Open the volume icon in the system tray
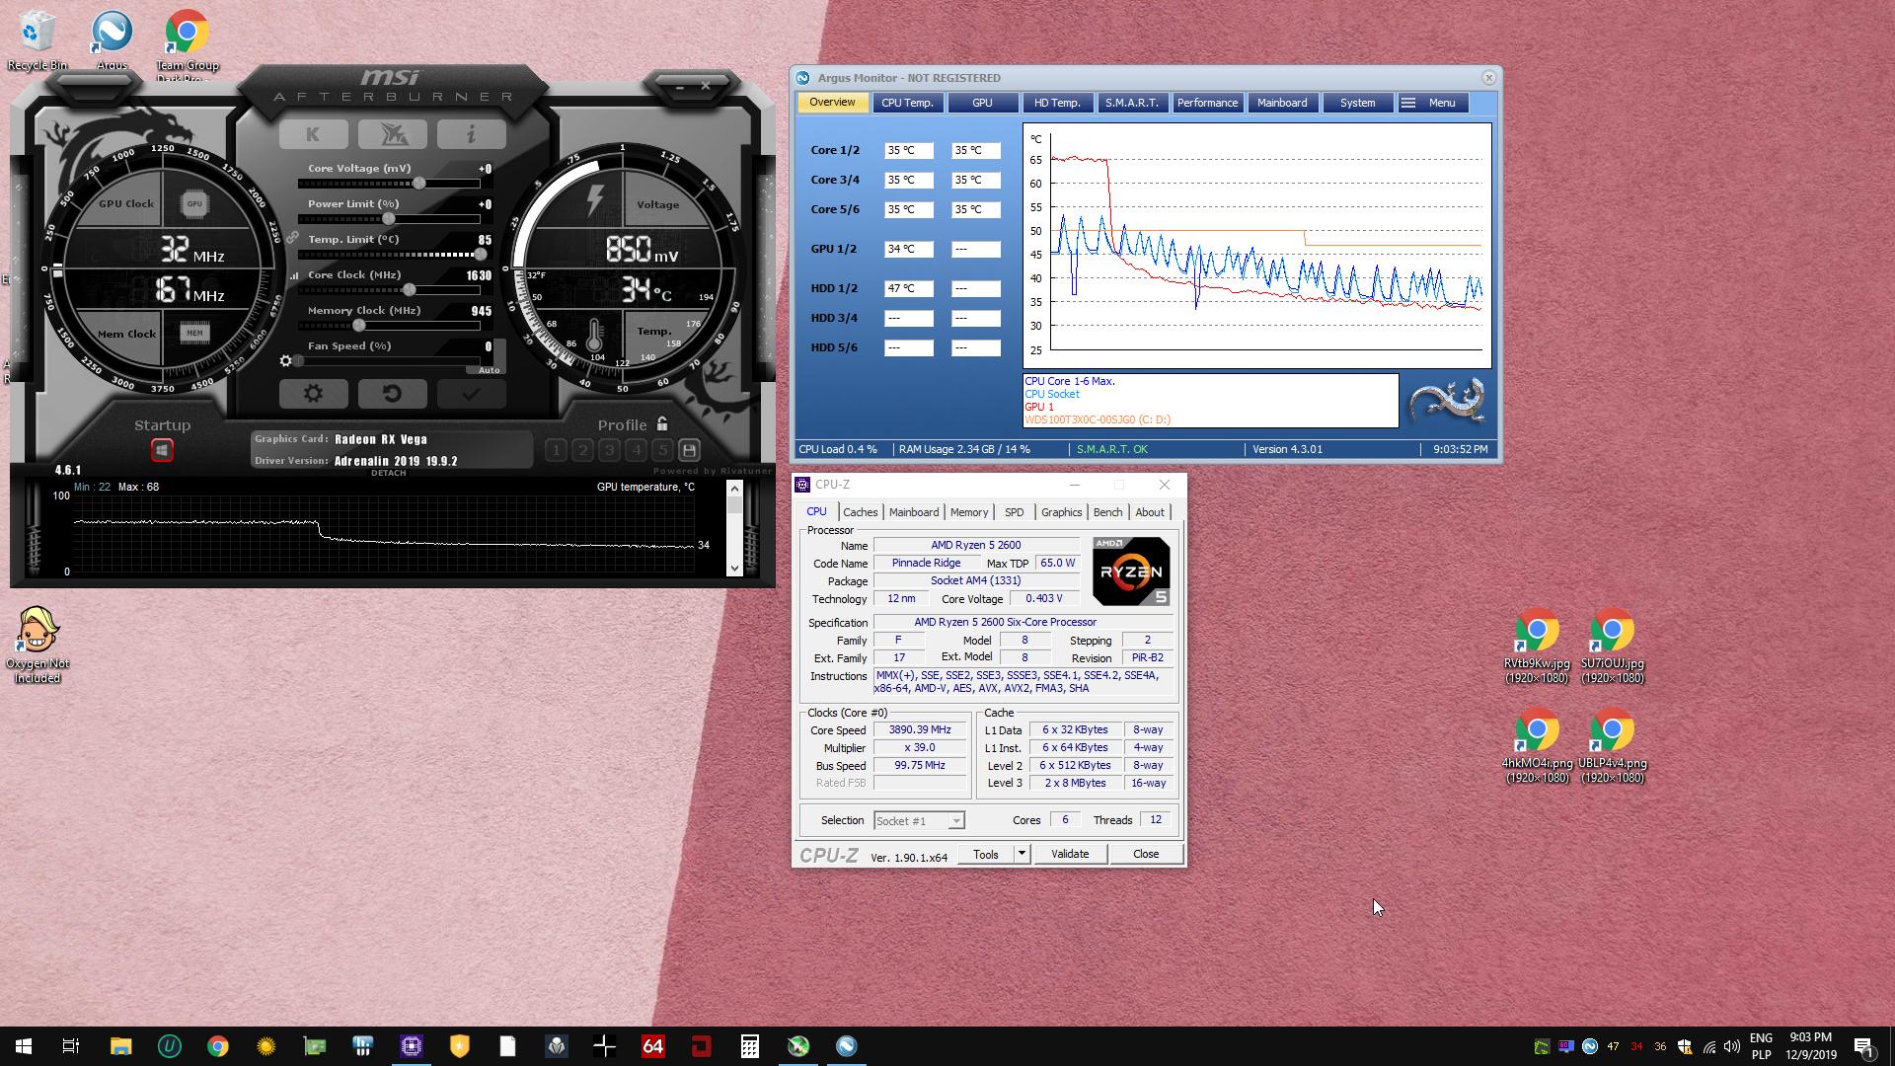 [x=1732, y=1047]
